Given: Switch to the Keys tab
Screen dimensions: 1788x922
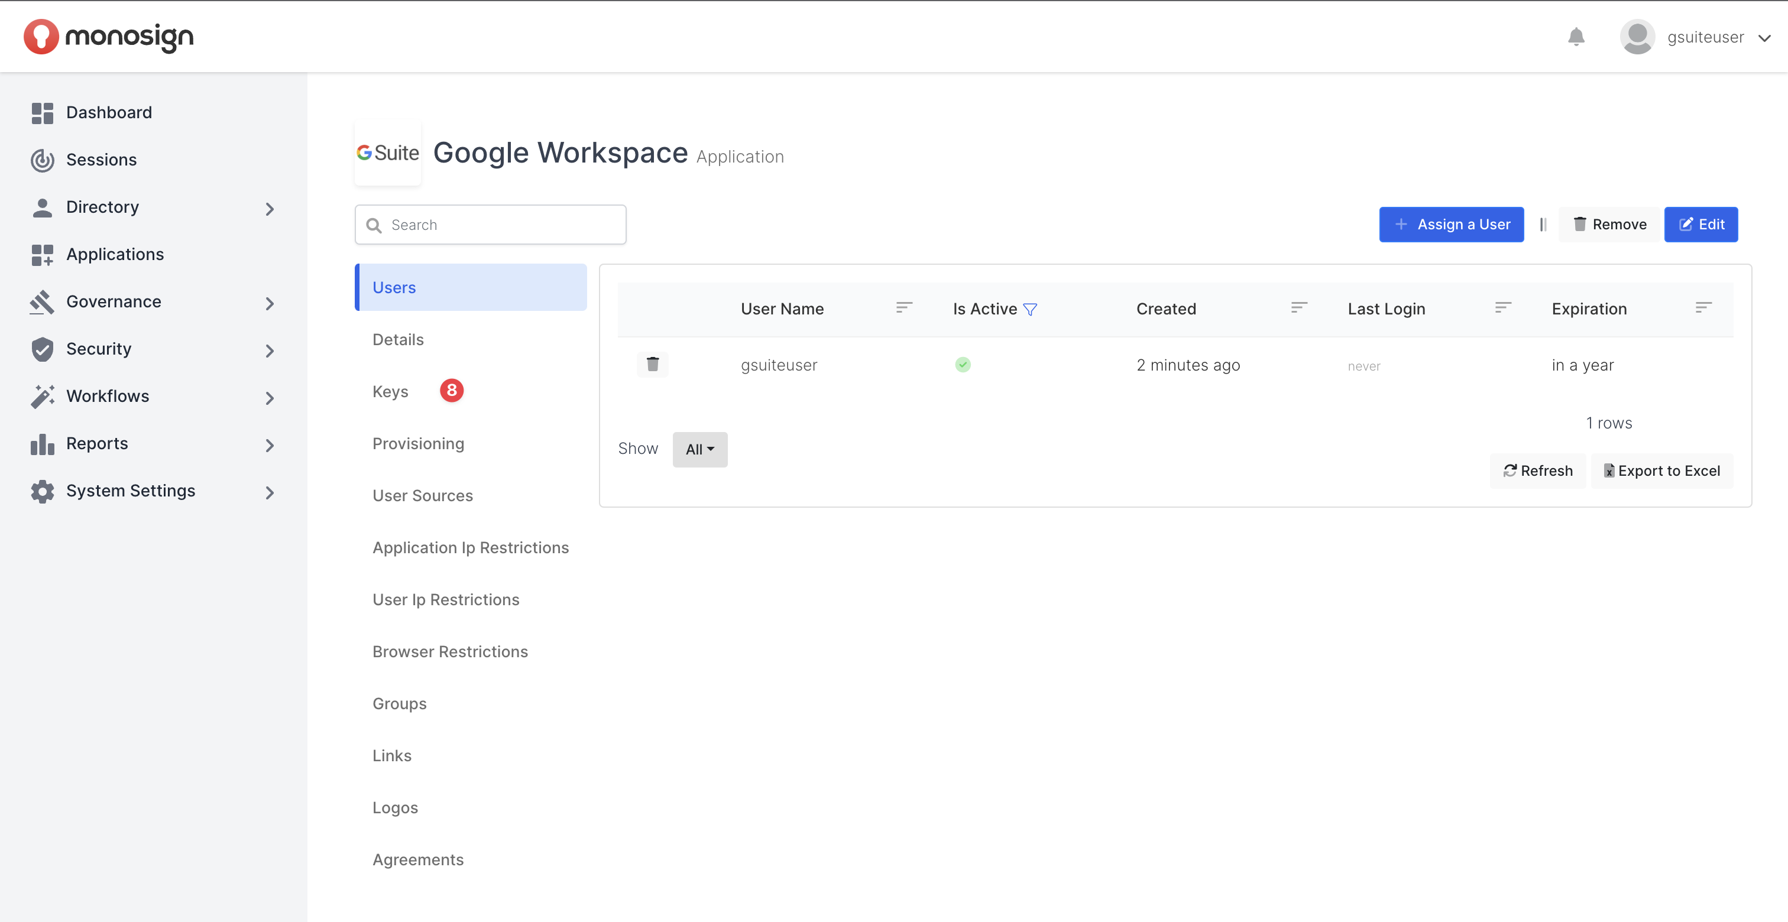Looking at the screenshot, I should (x=391, y=391).
